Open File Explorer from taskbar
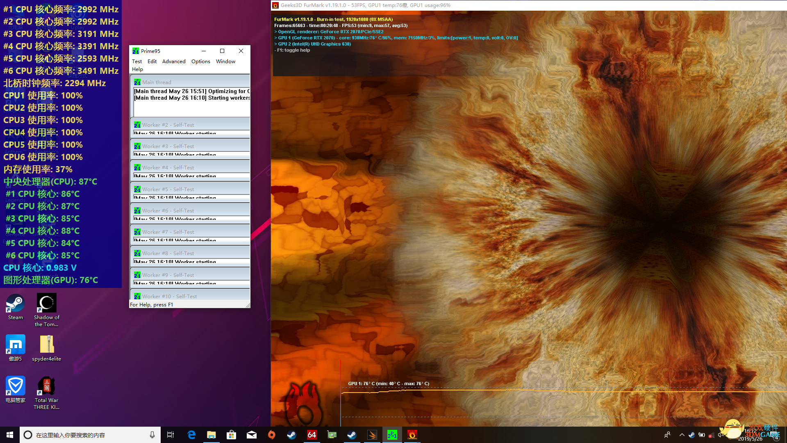787x443 pixels. [212, 435]
